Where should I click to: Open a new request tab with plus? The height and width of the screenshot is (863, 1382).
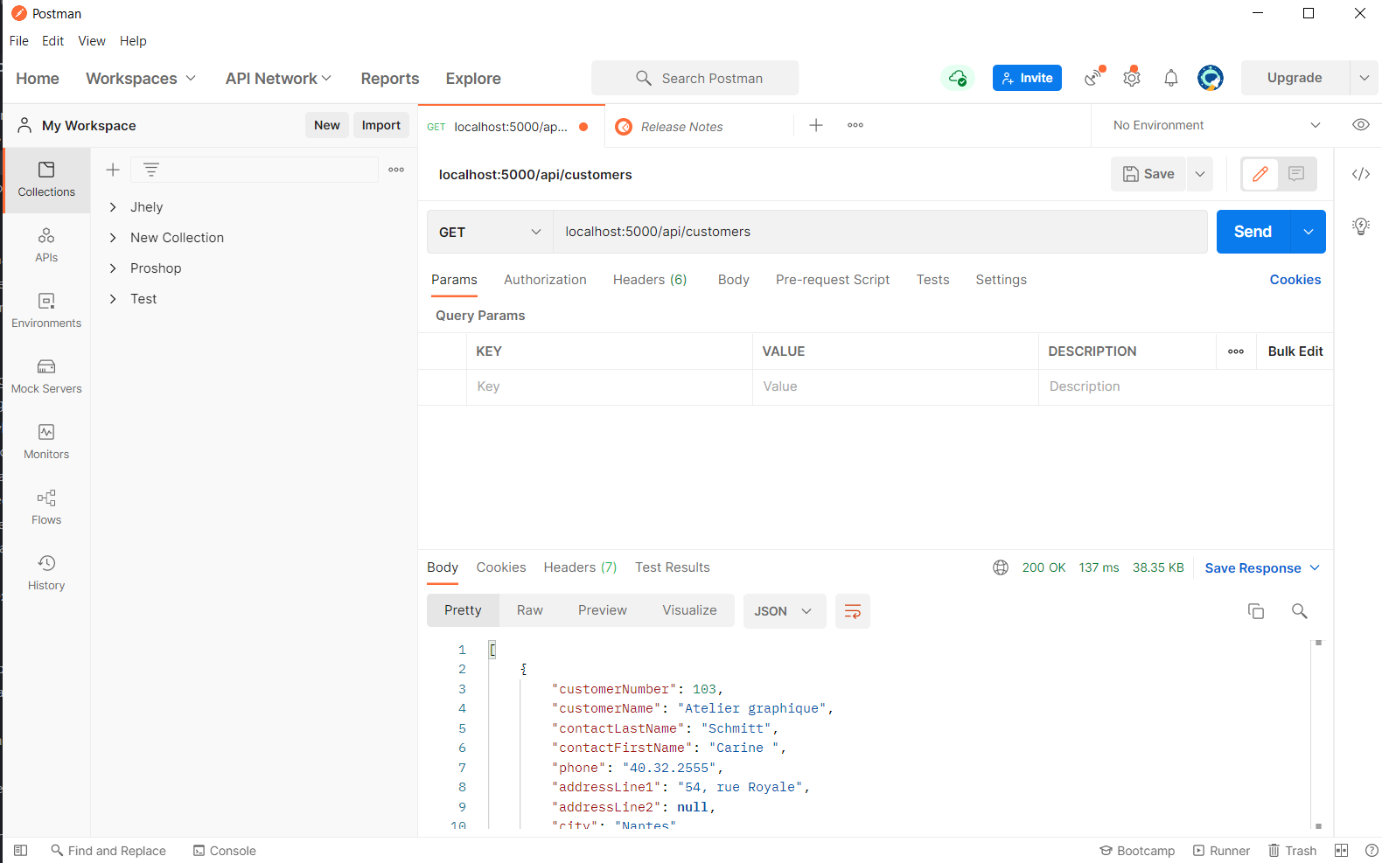pyautogui.click(x=816, y=125)
